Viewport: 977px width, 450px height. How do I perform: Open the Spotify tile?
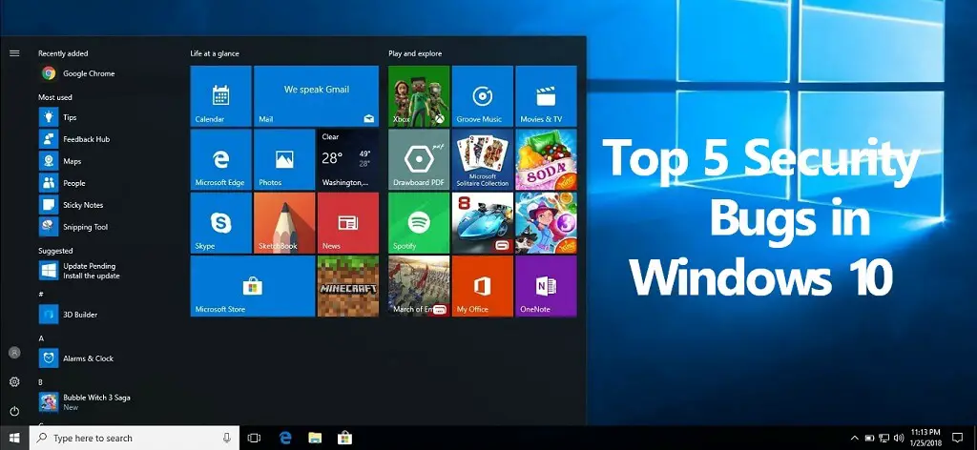pos(419,223)
